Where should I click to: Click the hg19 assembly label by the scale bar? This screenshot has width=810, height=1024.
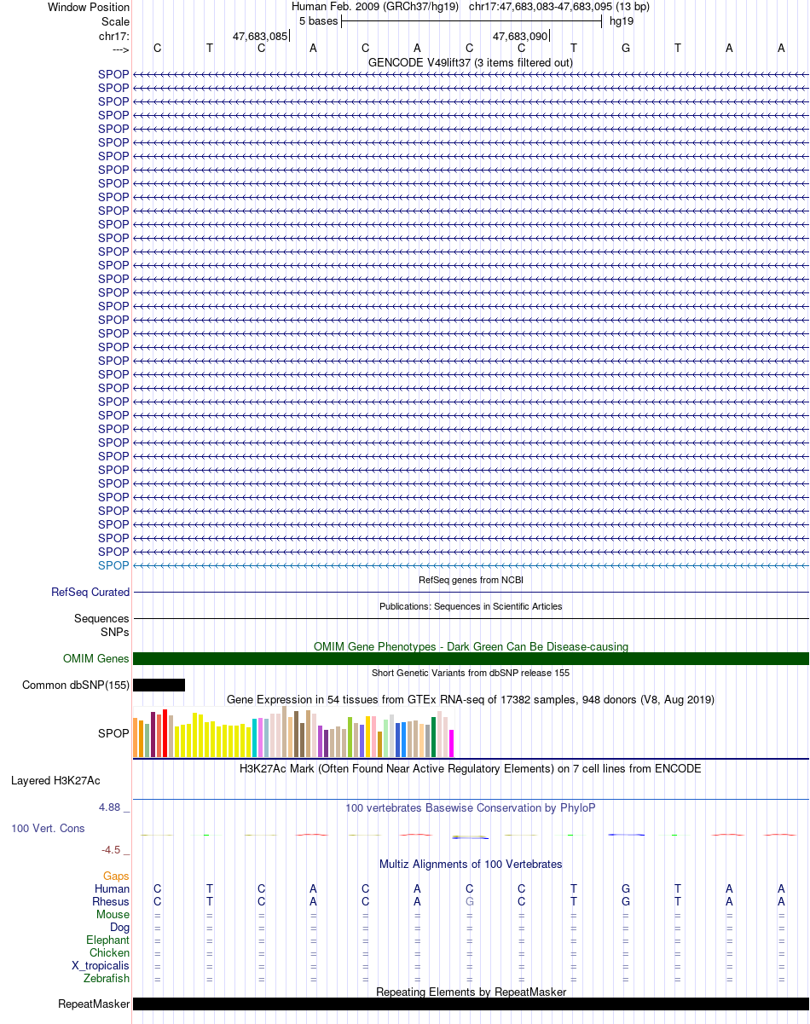pos(622,21)
